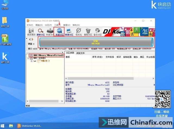
Task: Click the 就绪 status bar text
Action: click(x=28, y=106)
